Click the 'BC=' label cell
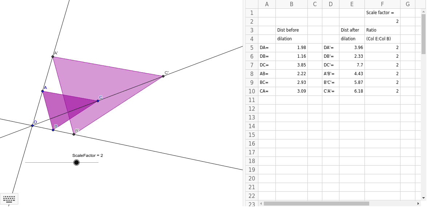The width and height of the screenshot is (427, 207). pos(267,82)
